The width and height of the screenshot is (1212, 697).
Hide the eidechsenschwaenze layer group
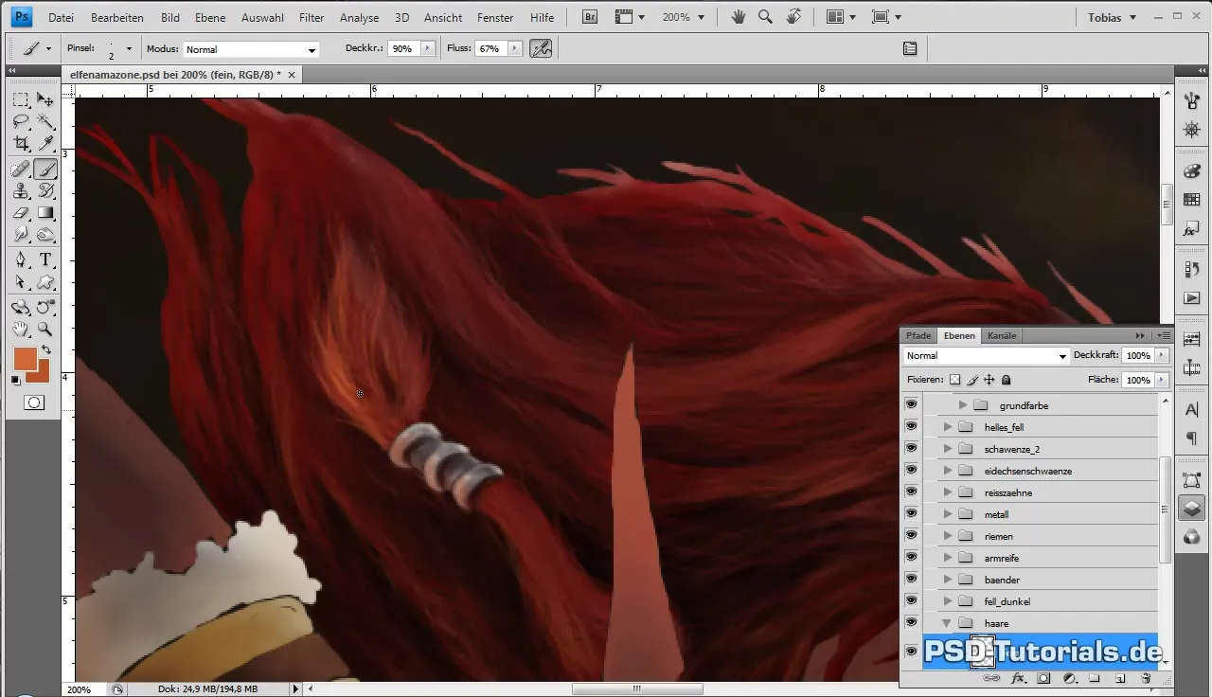pyautogui.click(x=911, y=471)
